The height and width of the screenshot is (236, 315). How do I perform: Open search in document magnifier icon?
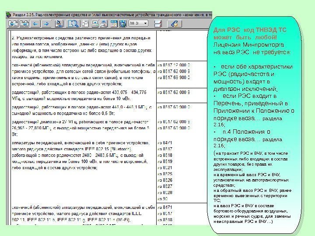pyautogui.click(x=73, y=24)
